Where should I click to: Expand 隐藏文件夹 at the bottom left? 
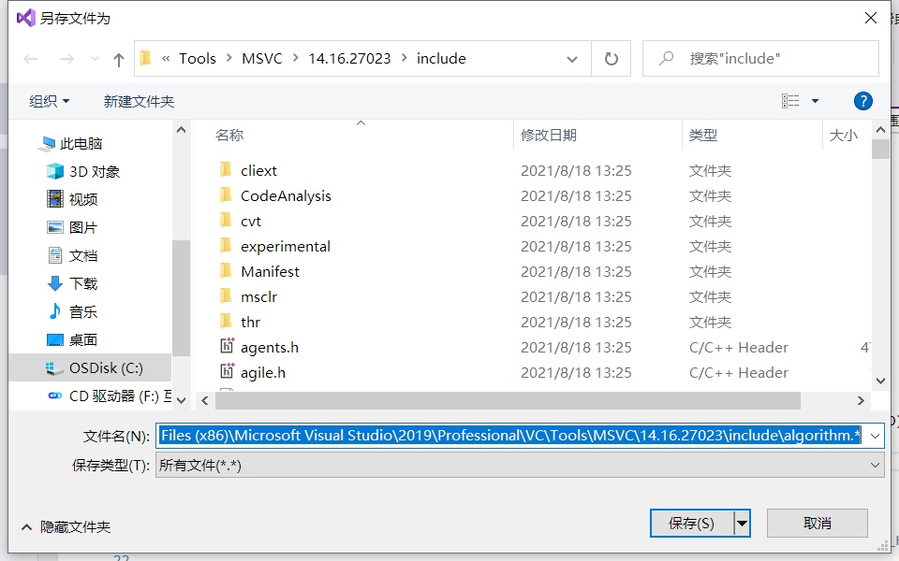(x=65, y=527)
